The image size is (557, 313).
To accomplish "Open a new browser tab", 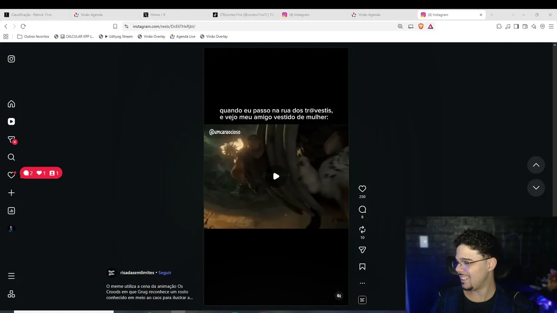I will pos(492,15).
